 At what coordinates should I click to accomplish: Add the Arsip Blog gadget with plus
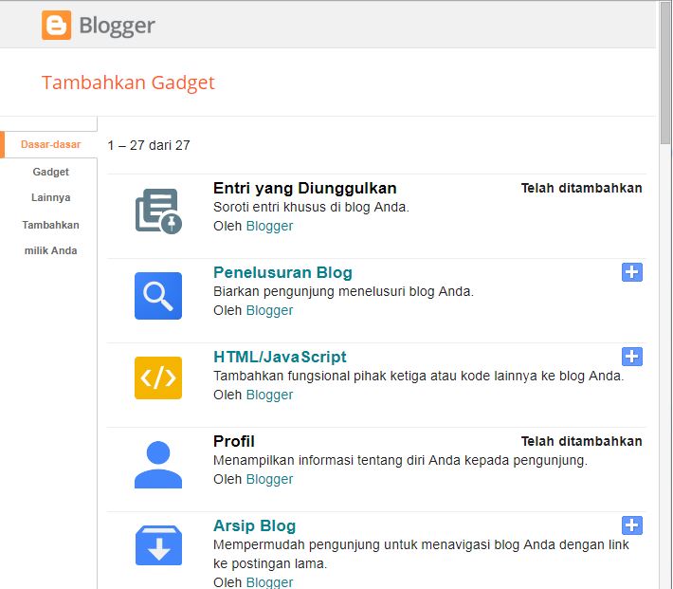[632, 525]
